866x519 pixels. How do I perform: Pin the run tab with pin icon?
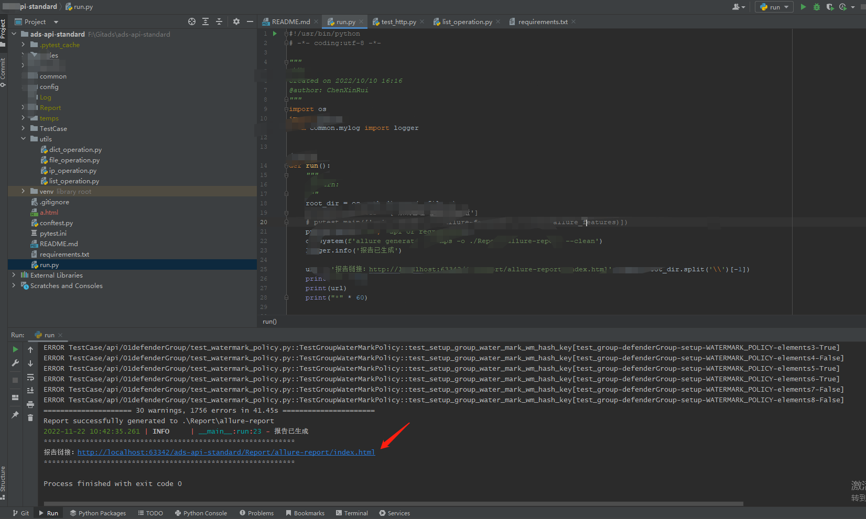click(15, 415)
